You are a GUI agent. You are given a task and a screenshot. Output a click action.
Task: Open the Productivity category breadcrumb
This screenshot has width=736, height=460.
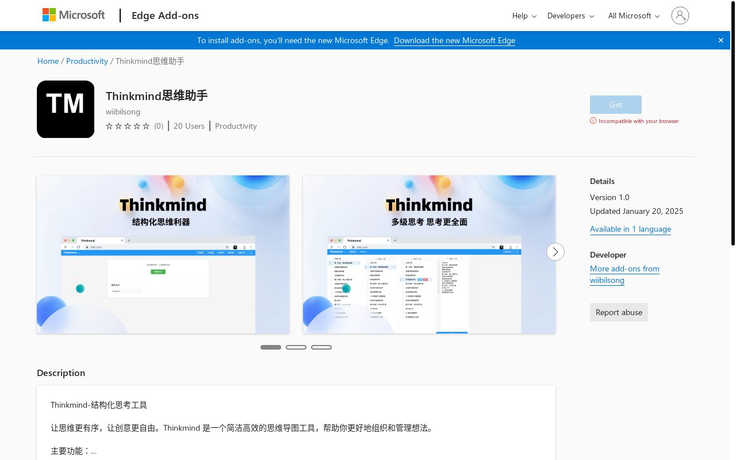click(x=87, y=61)
